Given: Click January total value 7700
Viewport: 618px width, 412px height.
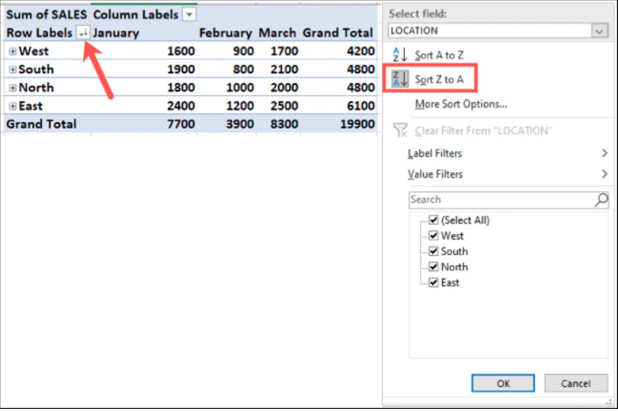Looking at the screenshot, I should [181, 124].
